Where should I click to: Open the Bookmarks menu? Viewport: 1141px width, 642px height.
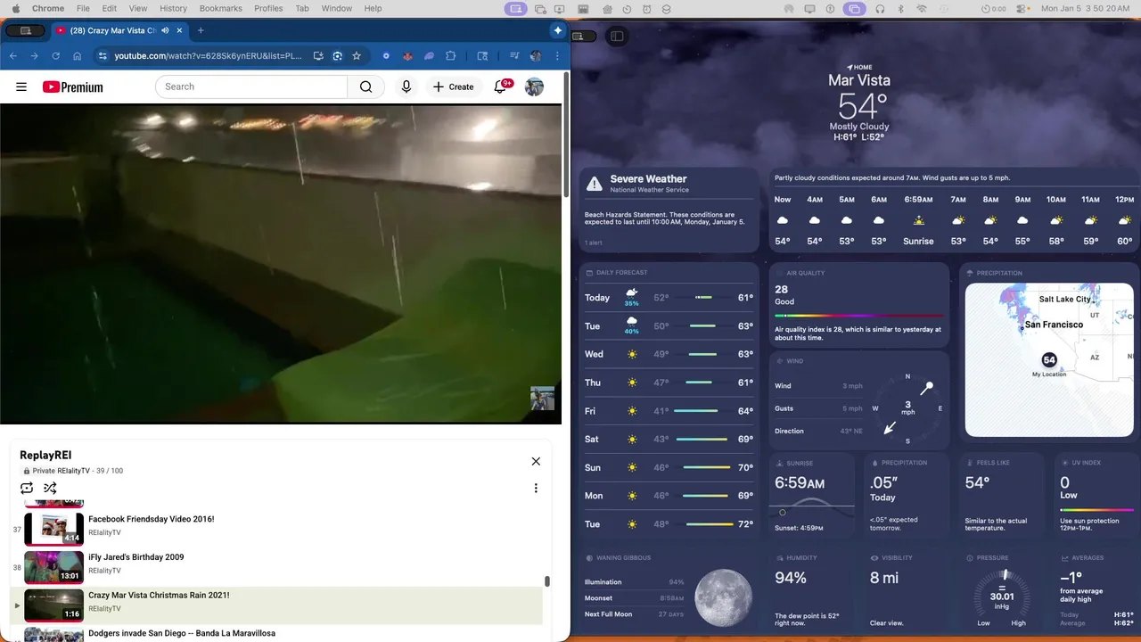point(220,8)
